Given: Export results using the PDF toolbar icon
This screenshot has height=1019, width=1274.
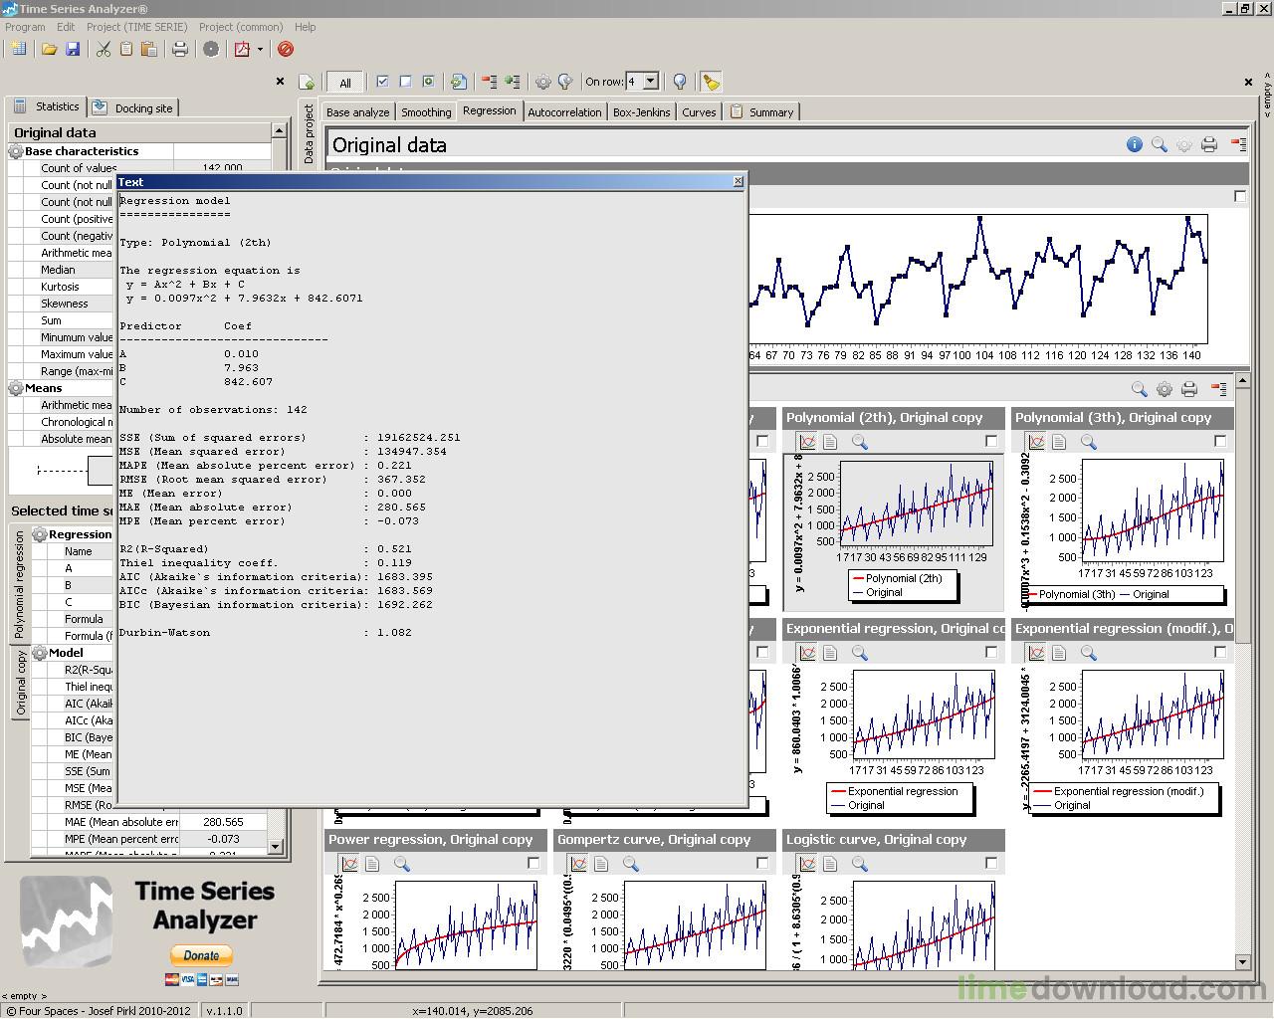Looking at the screenshot, I should [242, 50].
